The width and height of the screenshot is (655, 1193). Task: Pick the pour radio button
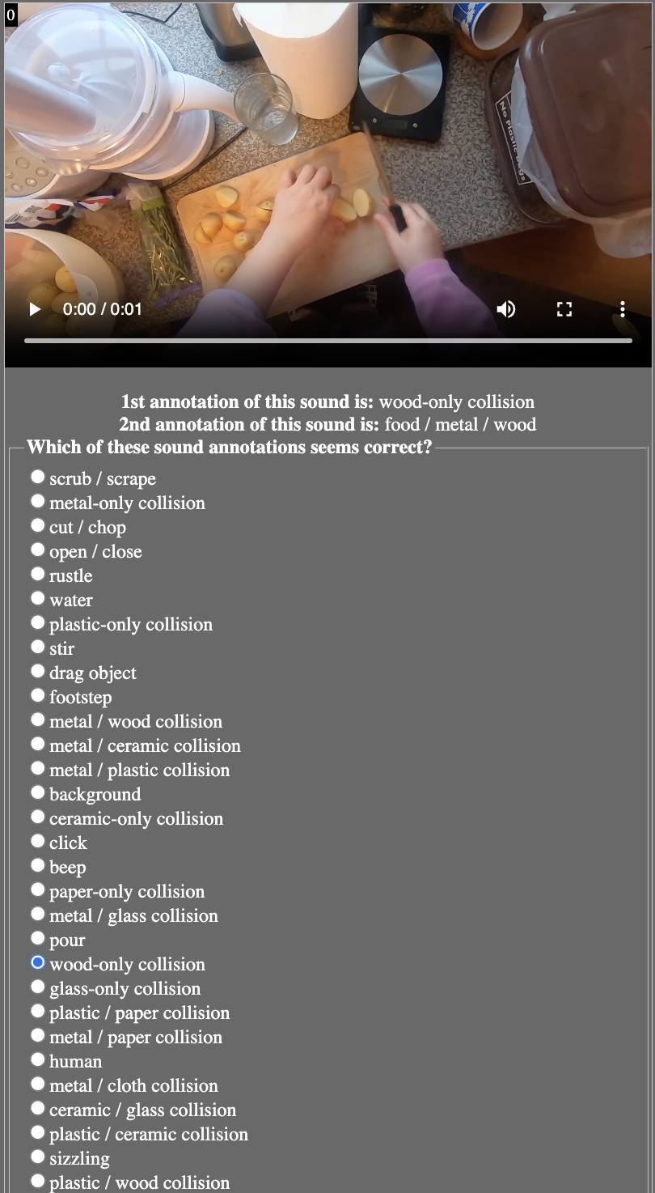click(x=38, y=938)
